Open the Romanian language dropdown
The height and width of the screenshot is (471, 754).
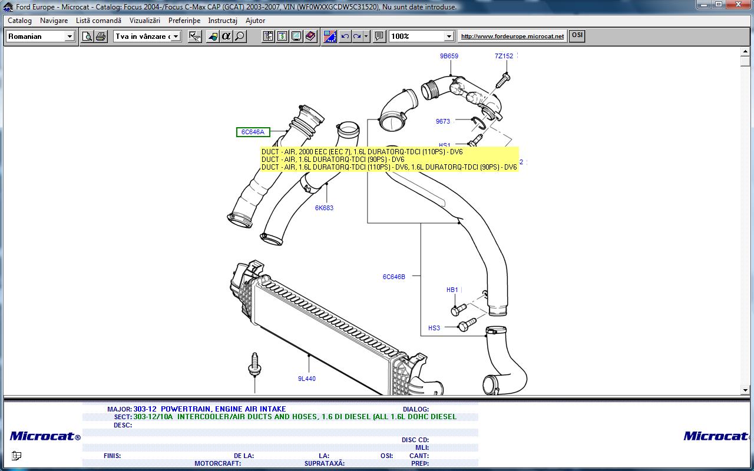pos(69,37)
